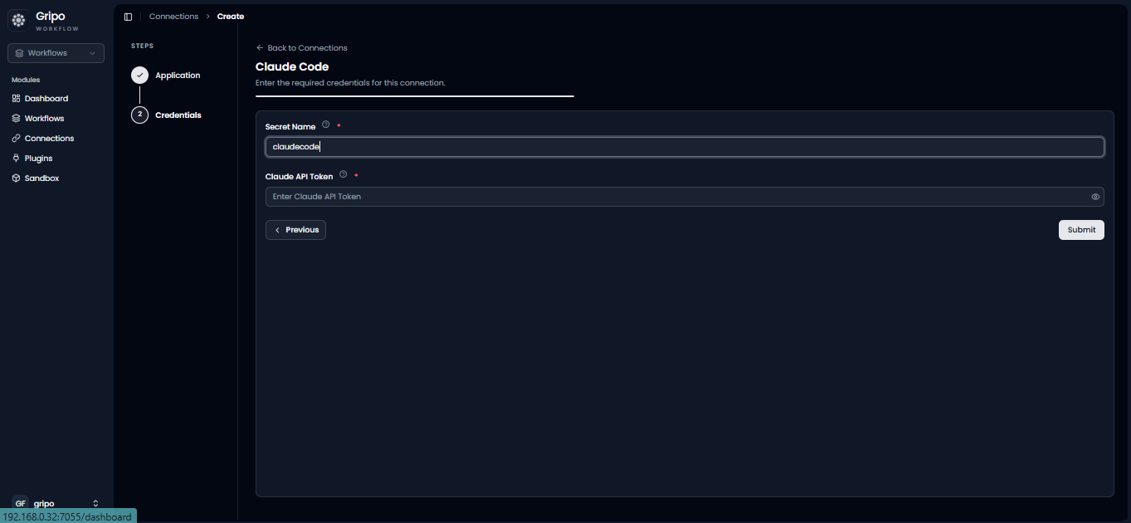The image size is (1131, 523).
Task: Open Plugins module
Action: (38, 159)
